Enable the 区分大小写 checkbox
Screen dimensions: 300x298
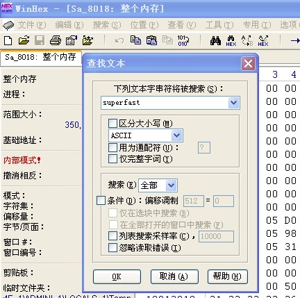pos(112,124)
